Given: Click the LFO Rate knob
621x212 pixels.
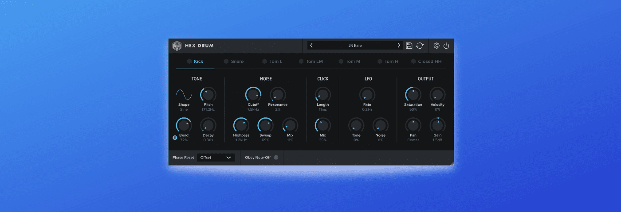Looking at the screenshot, I should pos(367,94).
